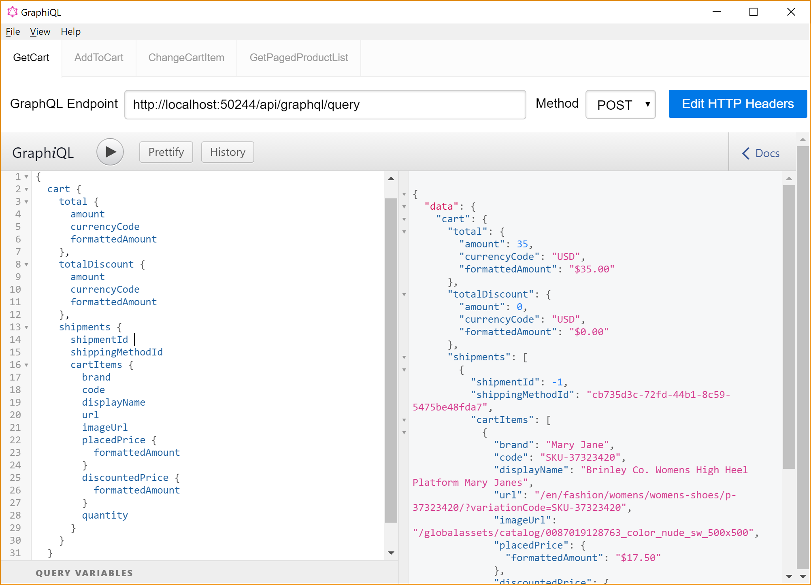The image size is (811, 585).
Task: Open the Docs panel chevron
Action: coord(746,153)
